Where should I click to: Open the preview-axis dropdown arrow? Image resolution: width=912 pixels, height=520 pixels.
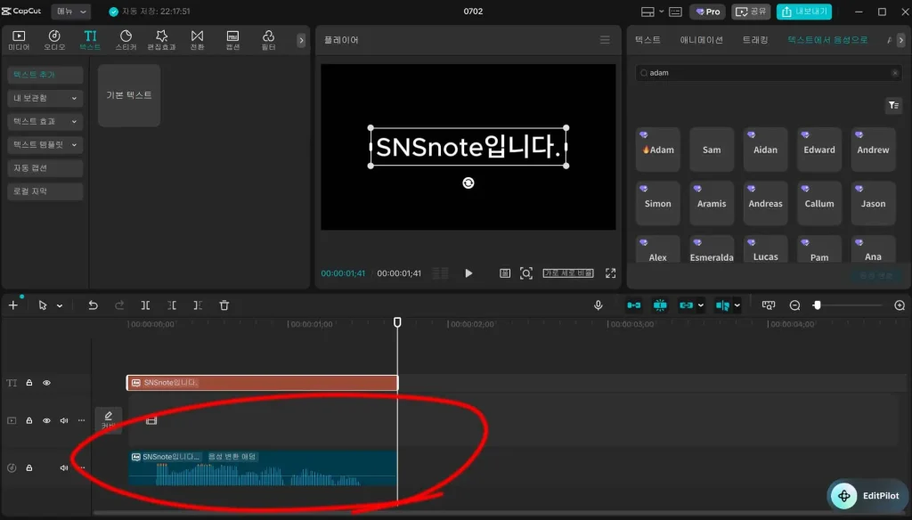tap(737, 305)
